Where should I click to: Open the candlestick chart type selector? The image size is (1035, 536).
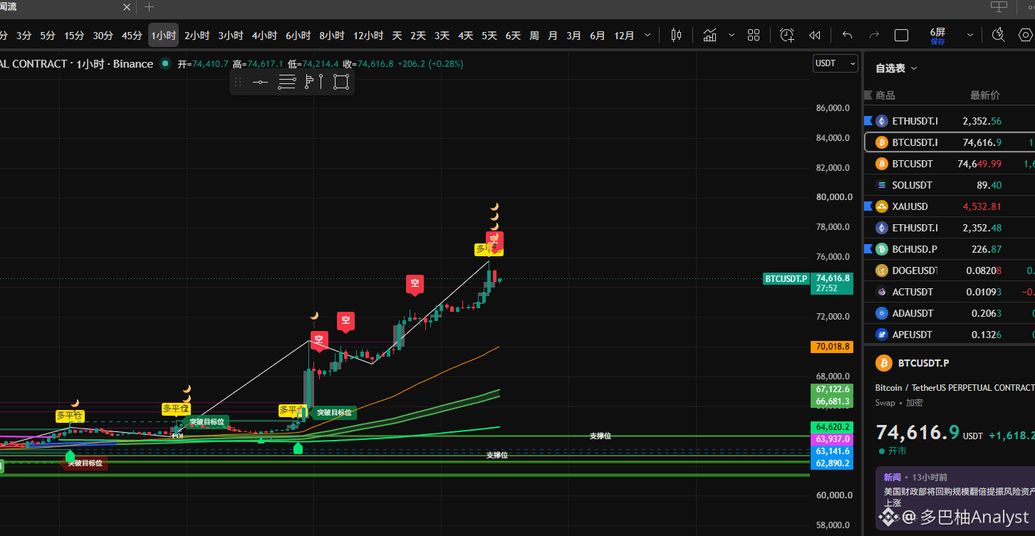[x=676, y=35]
